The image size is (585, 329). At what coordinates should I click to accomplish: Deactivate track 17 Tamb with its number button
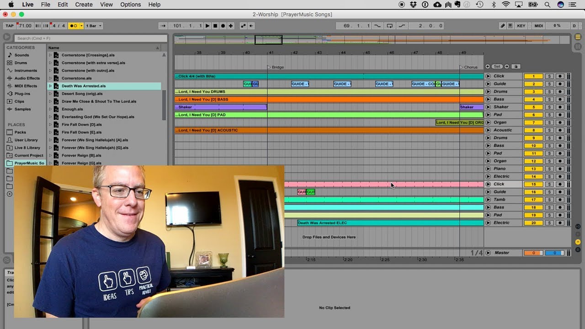(533, 200)
